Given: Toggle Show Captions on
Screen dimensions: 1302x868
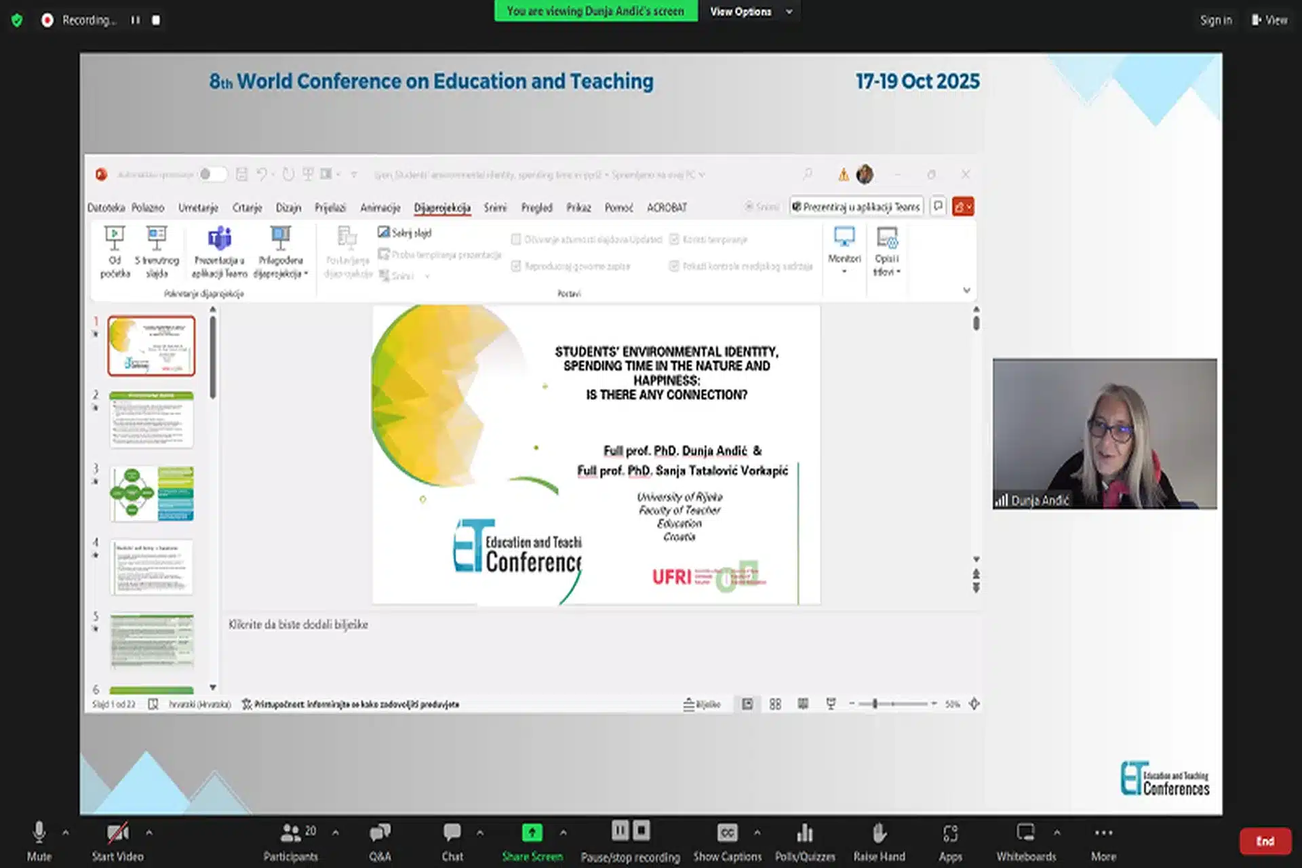Looking at the screenshot, I should 727,833.
